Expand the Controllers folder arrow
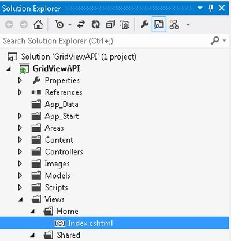Image resolution: width=231 pixels, height=241 pixels. pyautogui.click(x=20, y=152)
